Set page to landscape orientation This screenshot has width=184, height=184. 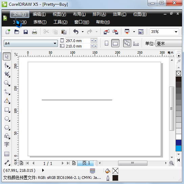click(115, 43)
